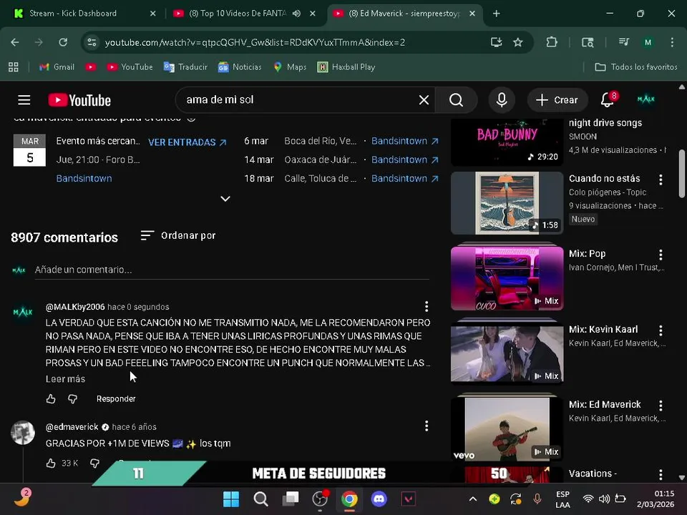The image size is (687, 515).
Task: Open Bandsintown link for 14 mar
Action: click(405, 160)
